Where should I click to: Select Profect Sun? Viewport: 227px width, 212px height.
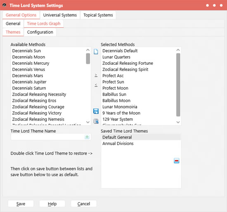pos(139,82)
